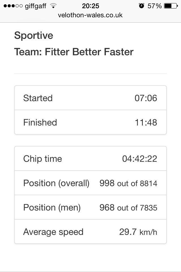Tap the velothon-wales.co.uk address bar
Screen dimensions: 181x272
[90, 15]
